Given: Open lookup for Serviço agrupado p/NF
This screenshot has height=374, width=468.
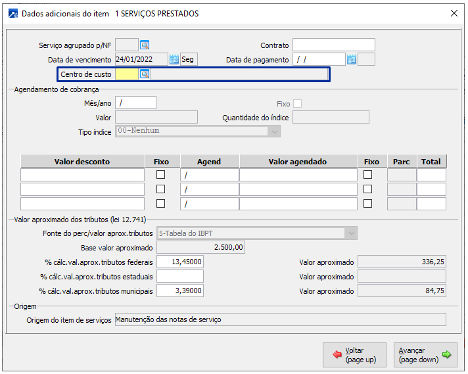Looking at the screenshot, I should pos(145,45).
